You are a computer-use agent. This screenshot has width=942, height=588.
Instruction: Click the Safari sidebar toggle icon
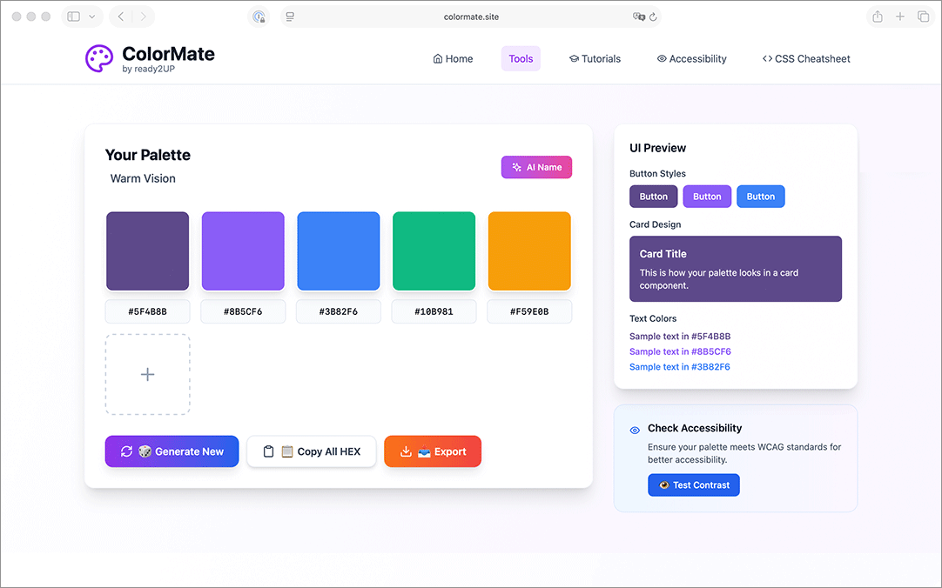74,17
